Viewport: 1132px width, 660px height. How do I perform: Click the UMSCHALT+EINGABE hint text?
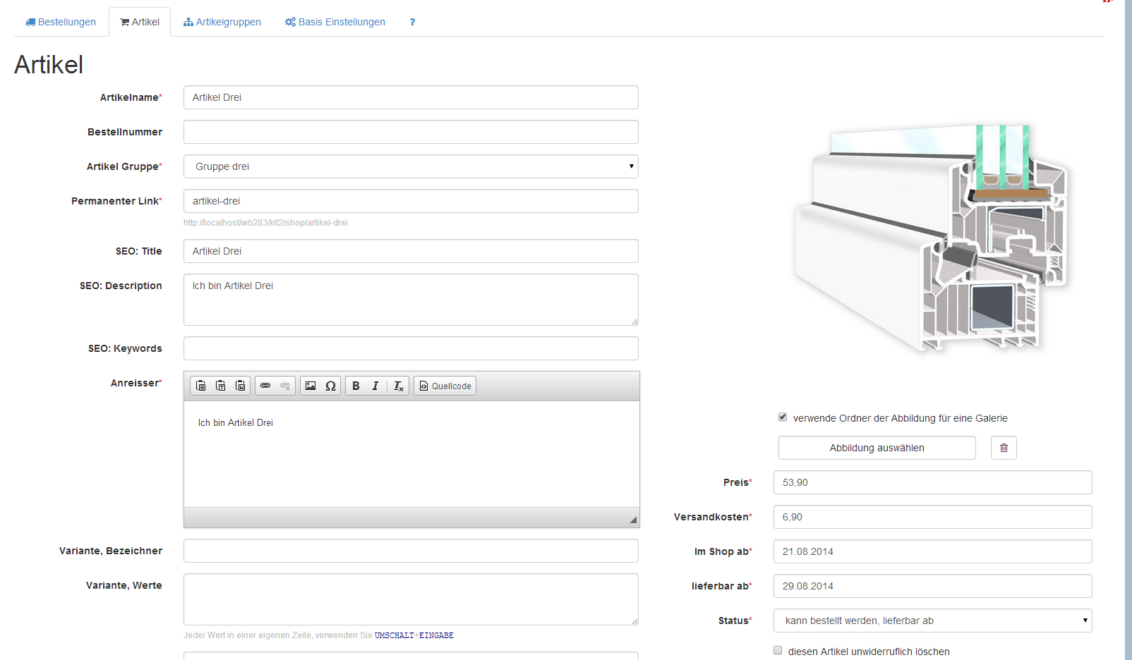[x=414, y=635]
